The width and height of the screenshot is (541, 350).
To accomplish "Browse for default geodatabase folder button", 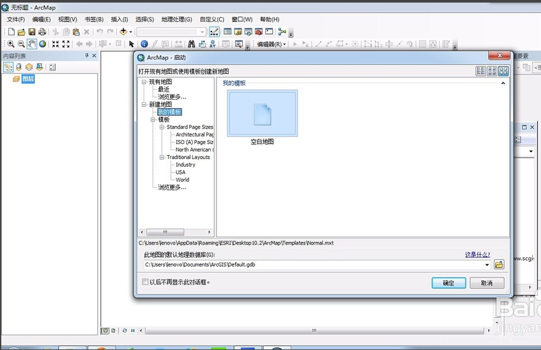I will click(x=499, y=264).
